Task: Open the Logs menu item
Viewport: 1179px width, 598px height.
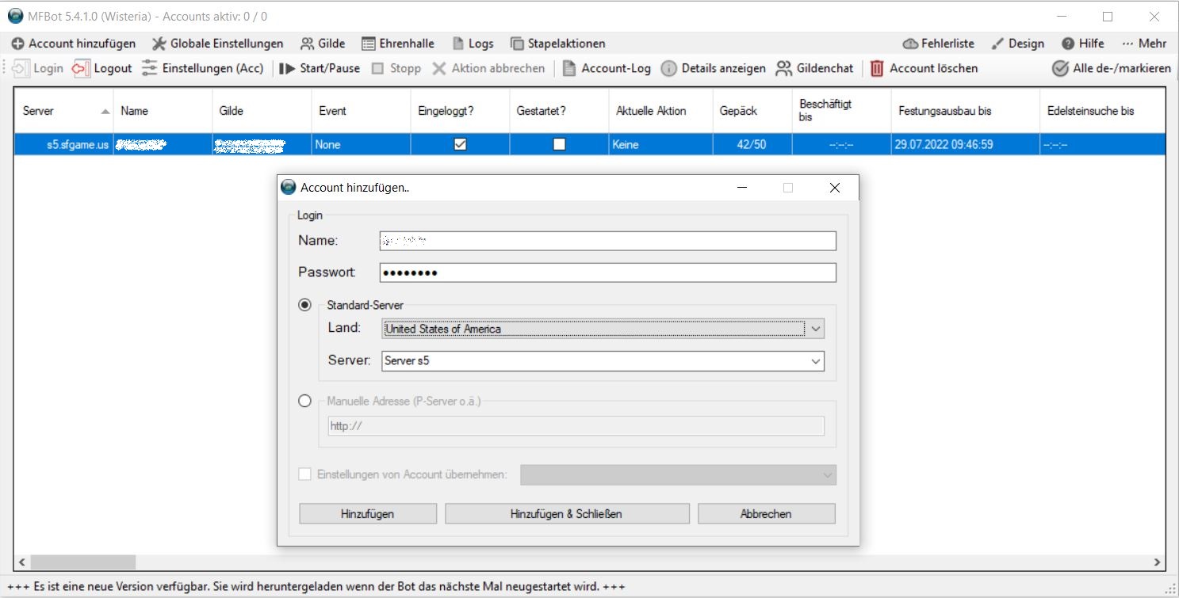Action: pyautogui.click(x=473, y=44)
